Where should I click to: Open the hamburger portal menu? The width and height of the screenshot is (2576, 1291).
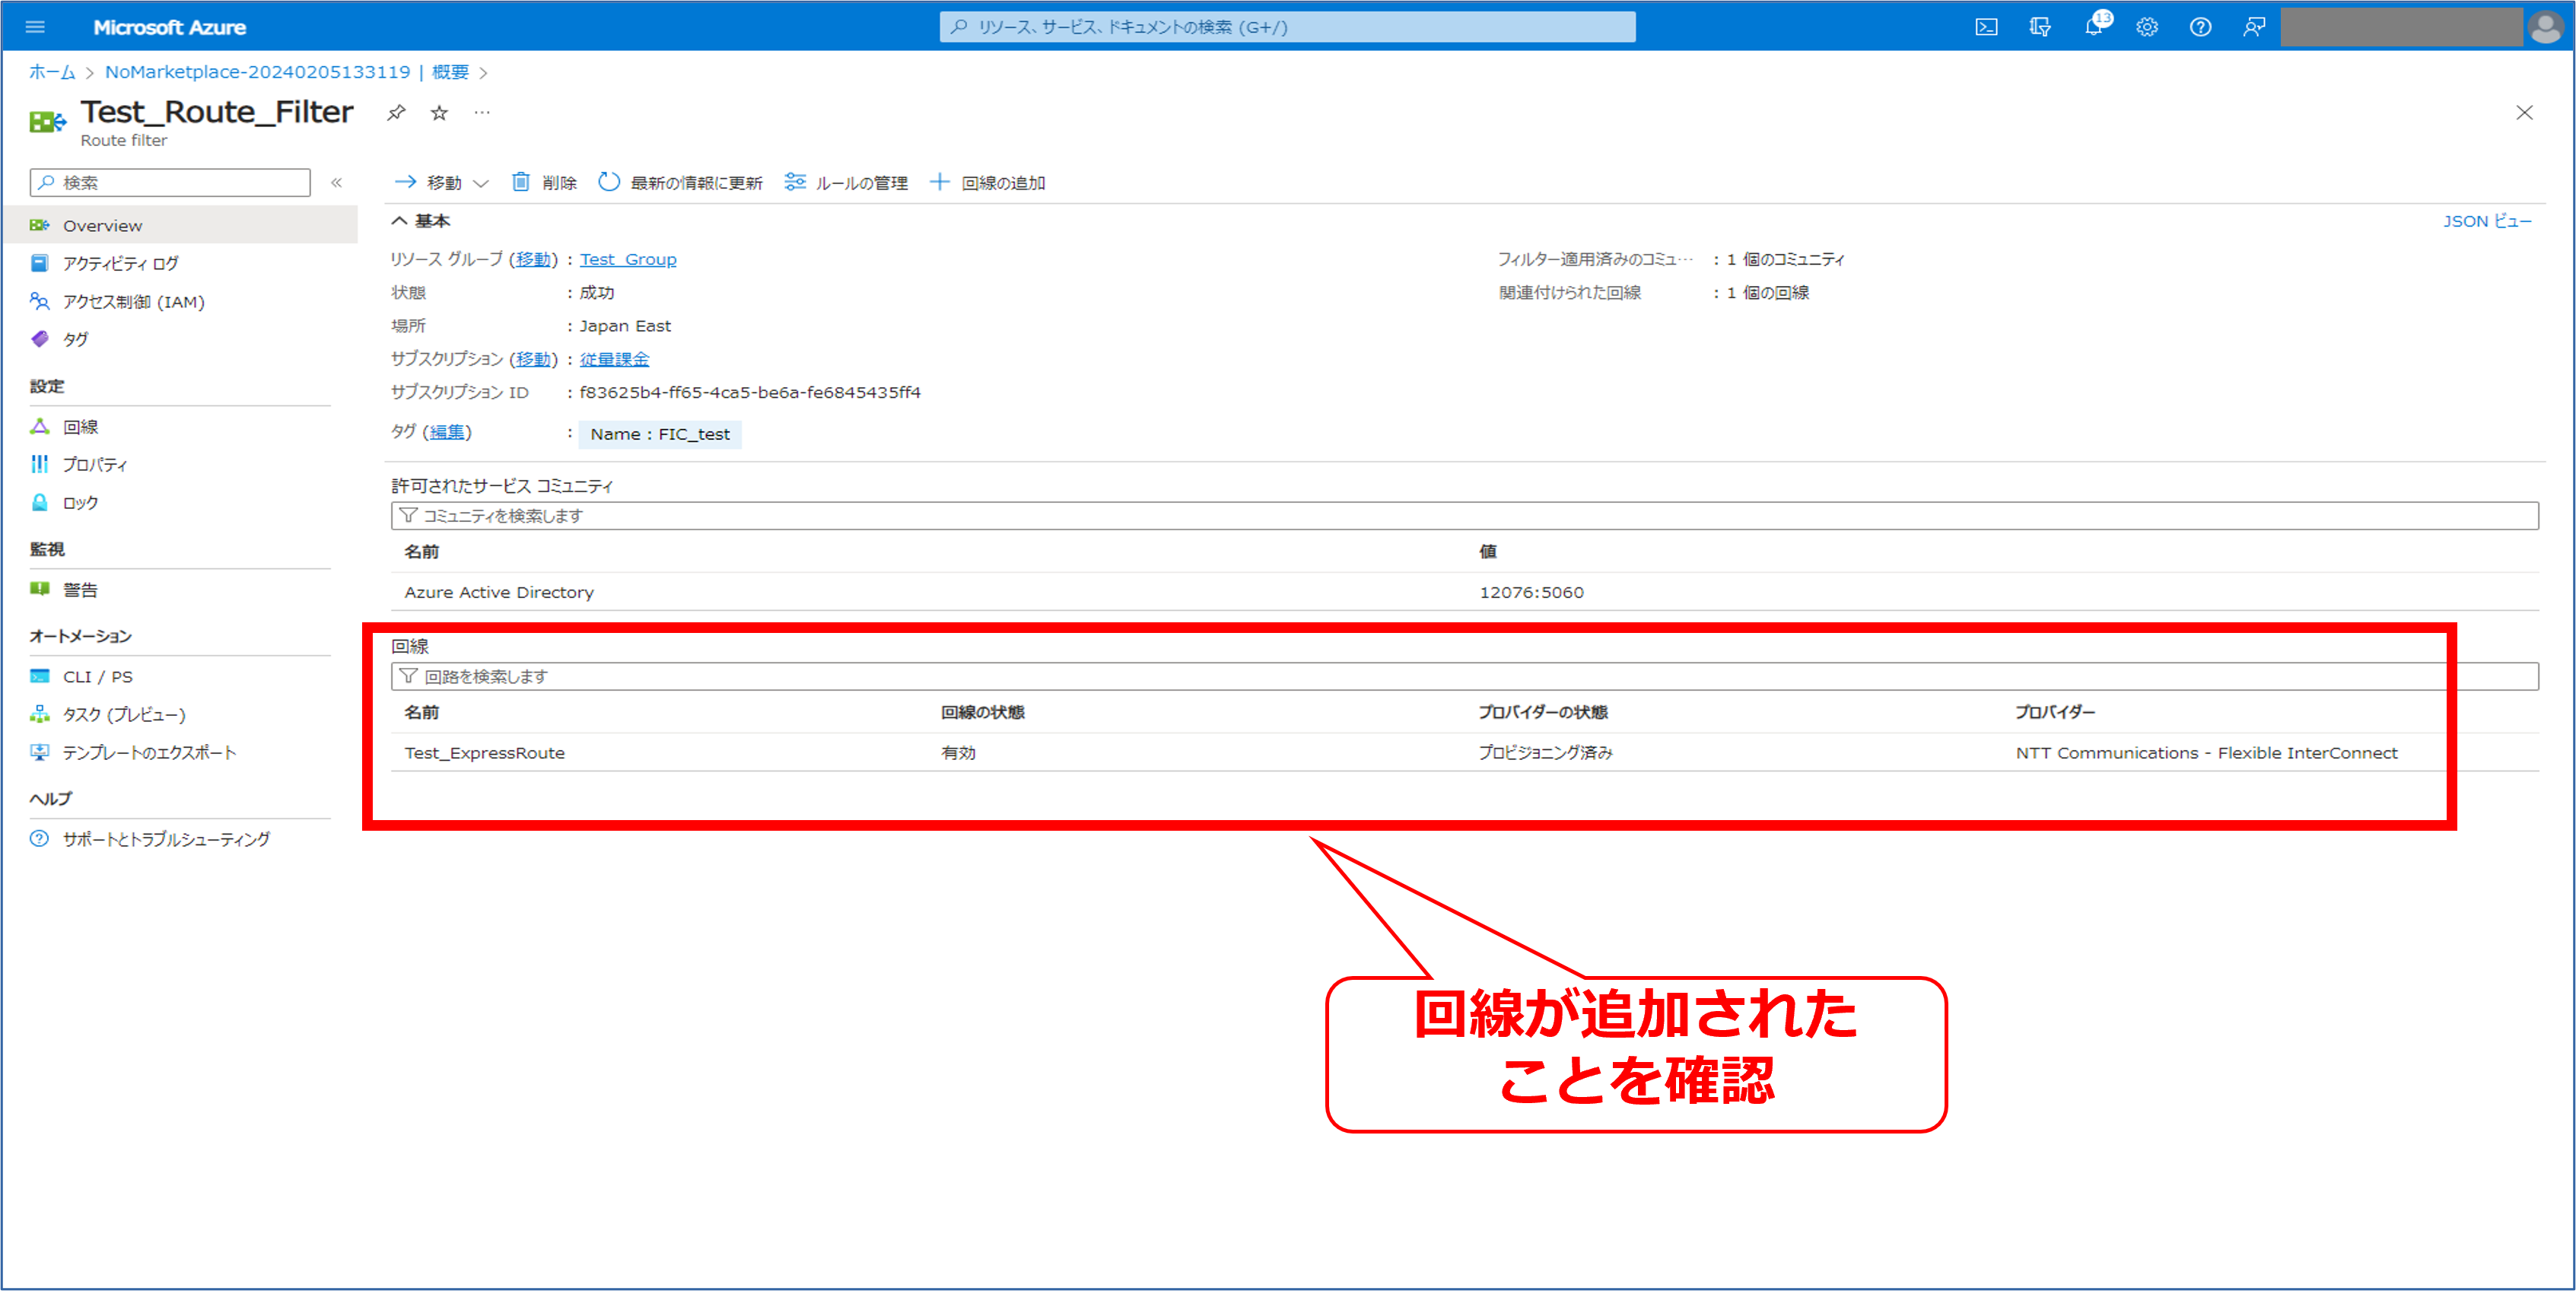[x=35, y=27]
